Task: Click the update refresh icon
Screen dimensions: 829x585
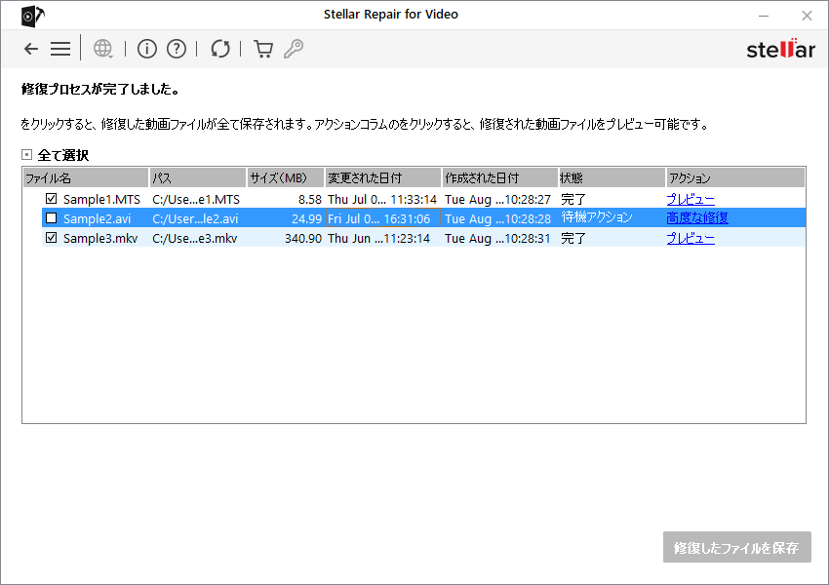Action: (220, 49)
